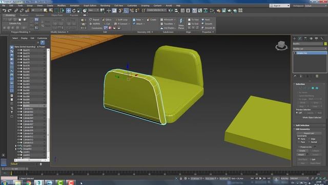Click the Swift Loop ribbon button
This screenshot has height=185, width=328.
121,20
